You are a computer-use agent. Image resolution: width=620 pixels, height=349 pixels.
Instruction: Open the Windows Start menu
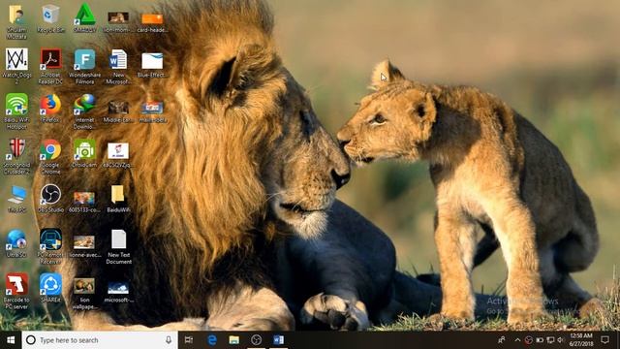(x=11, y=340)
